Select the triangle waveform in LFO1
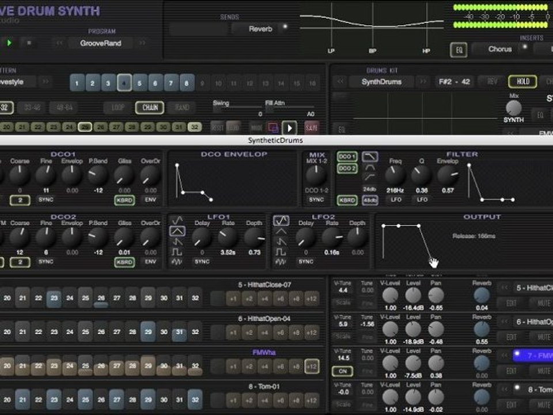This screenshot has height=415, width=553. (177, 231)
